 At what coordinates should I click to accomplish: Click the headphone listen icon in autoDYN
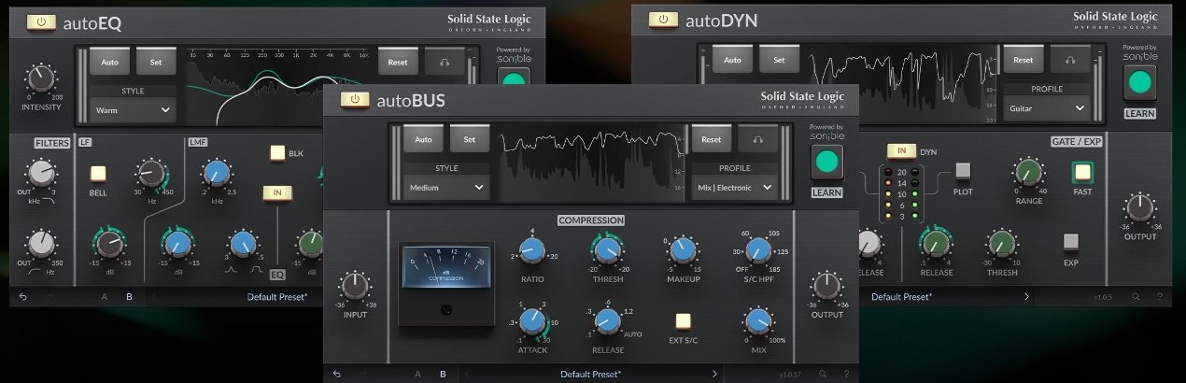coord(1069,60)
